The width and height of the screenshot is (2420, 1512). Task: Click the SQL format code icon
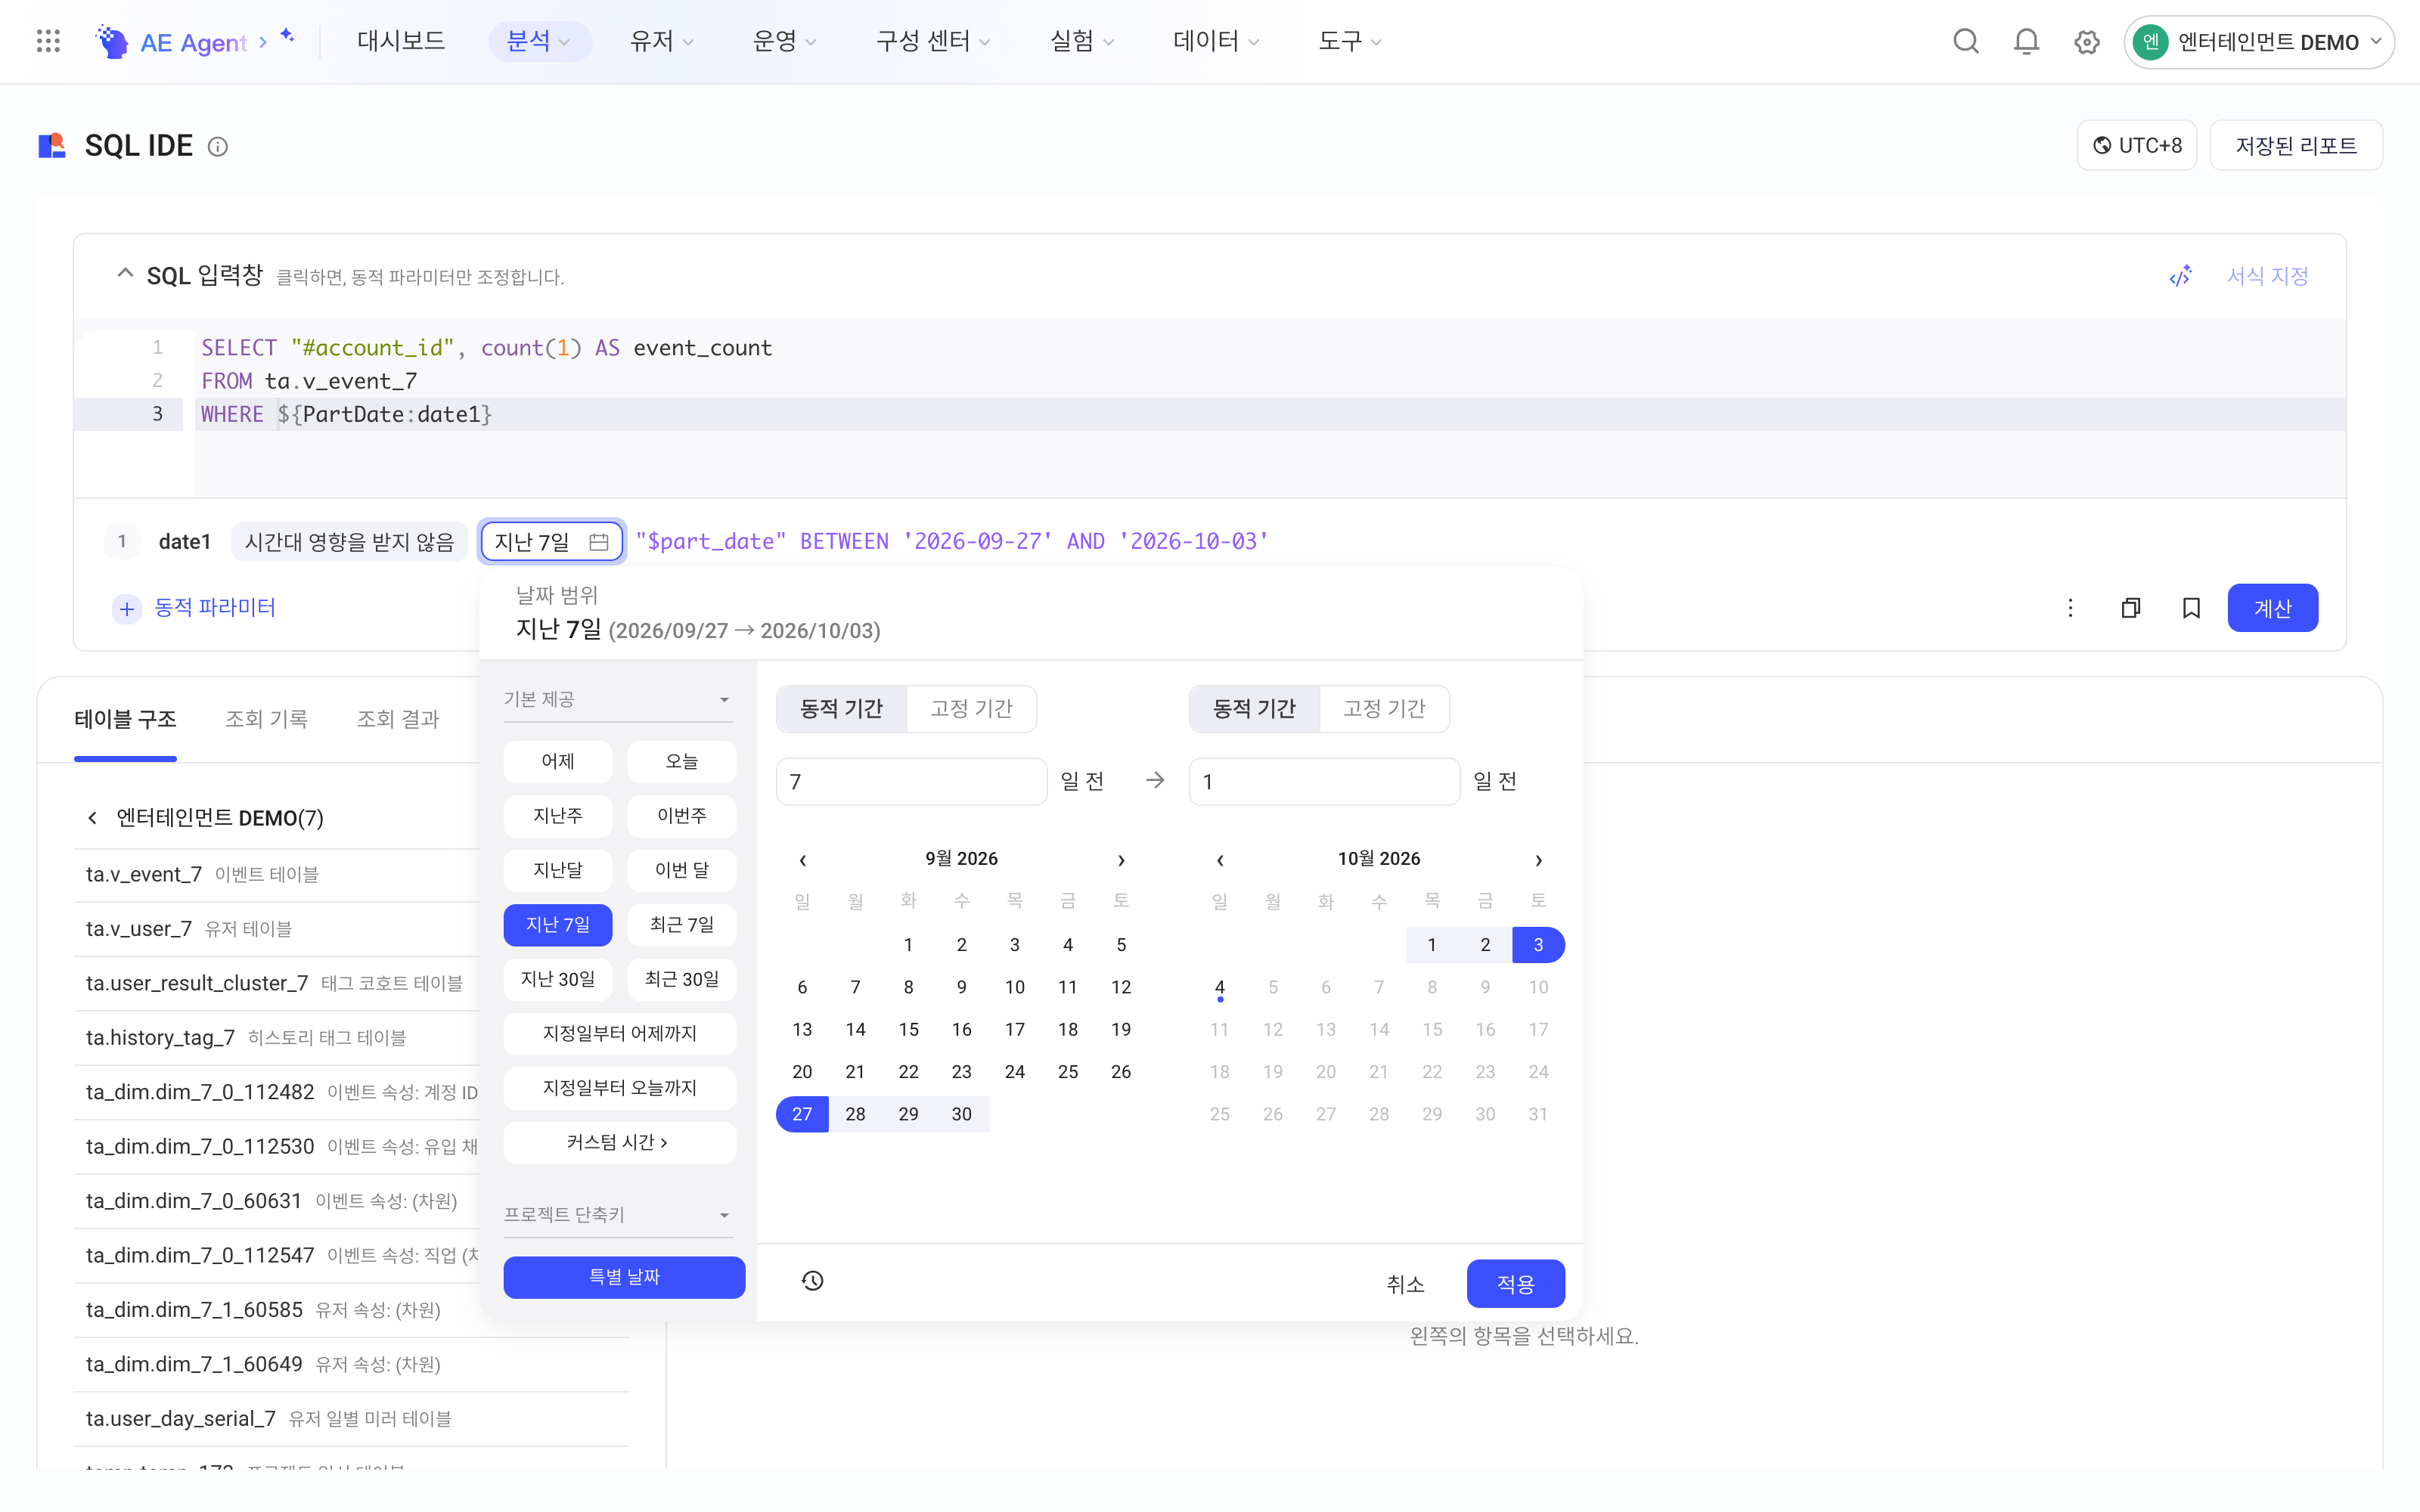[x=2181, y=276]
